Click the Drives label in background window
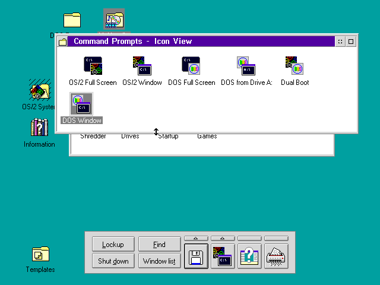 point(130,137)
